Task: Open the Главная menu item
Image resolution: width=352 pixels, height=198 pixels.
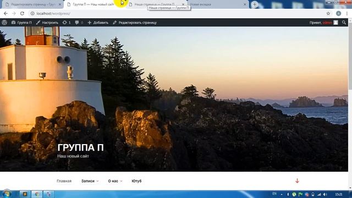Action: pos(64,181)
